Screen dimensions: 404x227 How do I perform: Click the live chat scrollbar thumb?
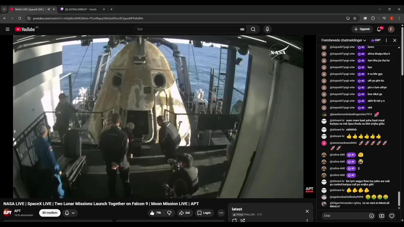[399, 199]
